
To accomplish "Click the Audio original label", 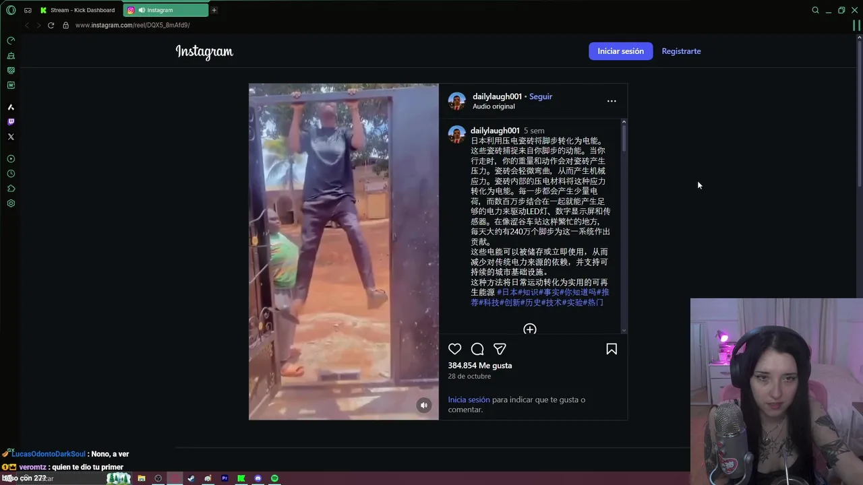I will pyautogui.click(x=494, y=106).
